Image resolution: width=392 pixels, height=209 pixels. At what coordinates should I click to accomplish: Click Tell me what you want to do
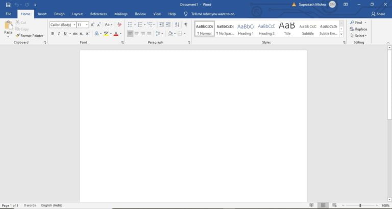pos(213,14)
